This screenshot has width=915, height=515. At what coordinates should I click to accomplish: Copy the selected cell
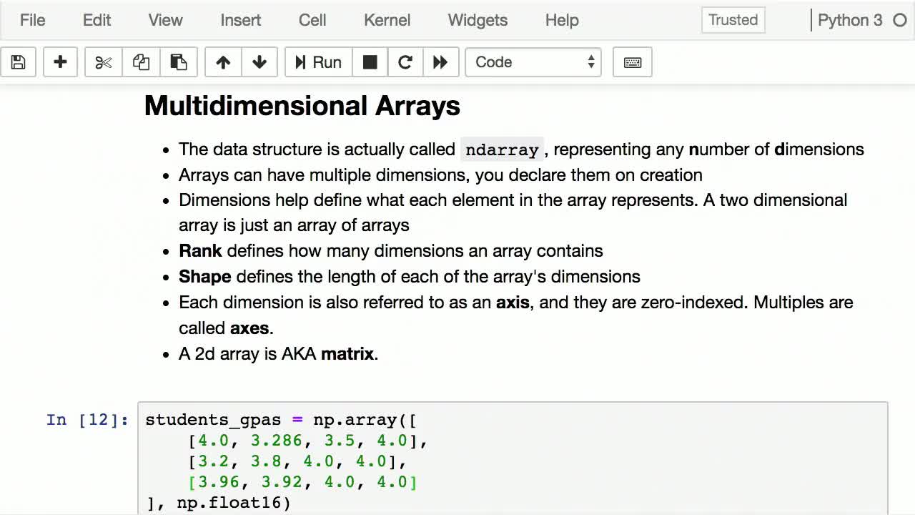click(x=141, y=62)
